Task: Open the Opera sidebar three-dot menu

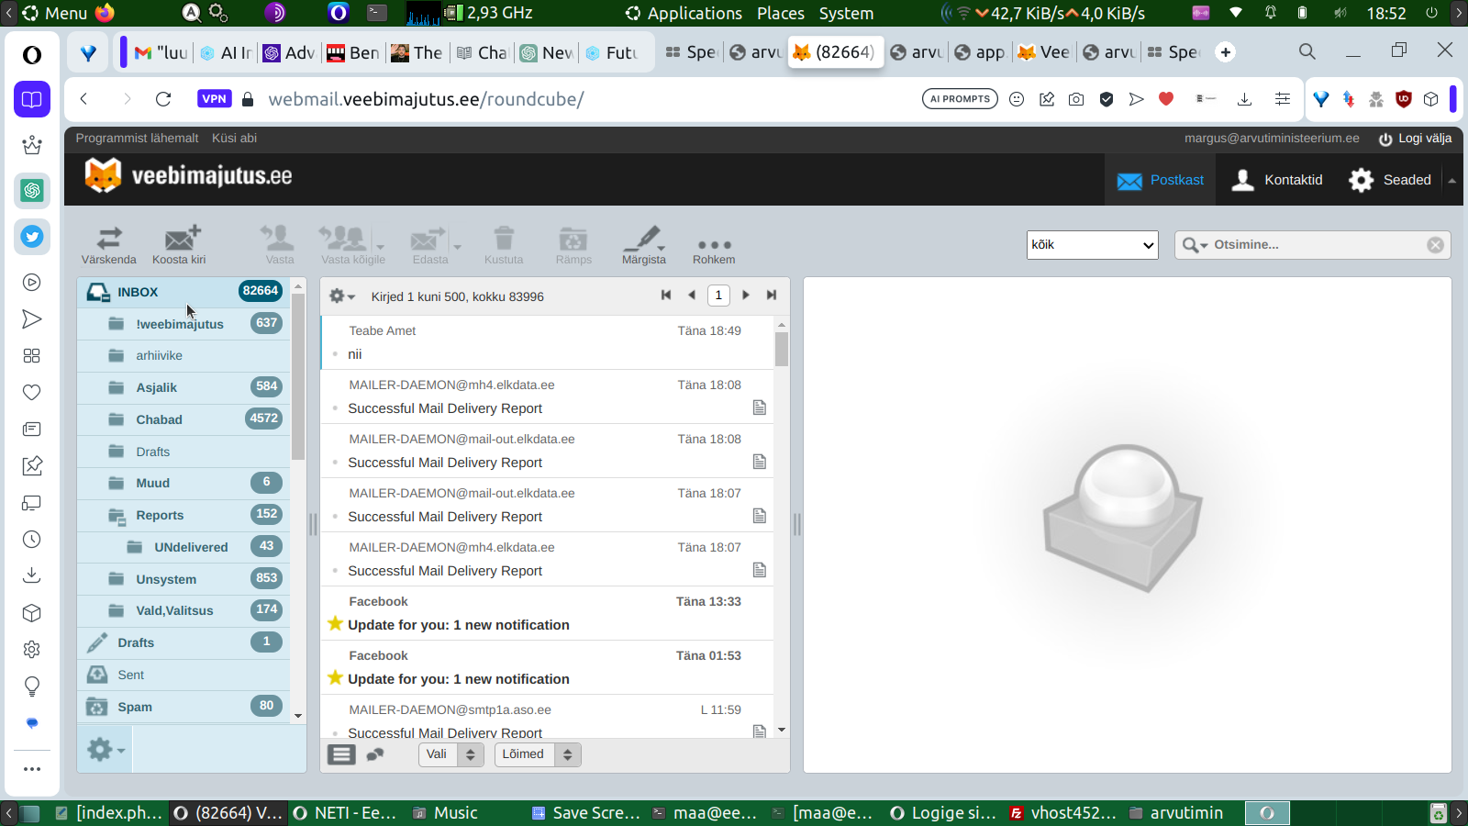Action: tap(32, 769)
